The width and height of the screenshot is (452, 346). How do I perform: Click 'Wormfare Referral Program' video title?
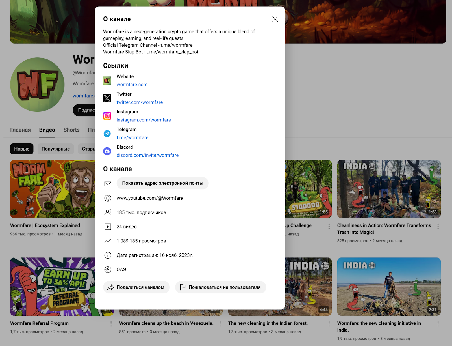(x=39, y=323)
